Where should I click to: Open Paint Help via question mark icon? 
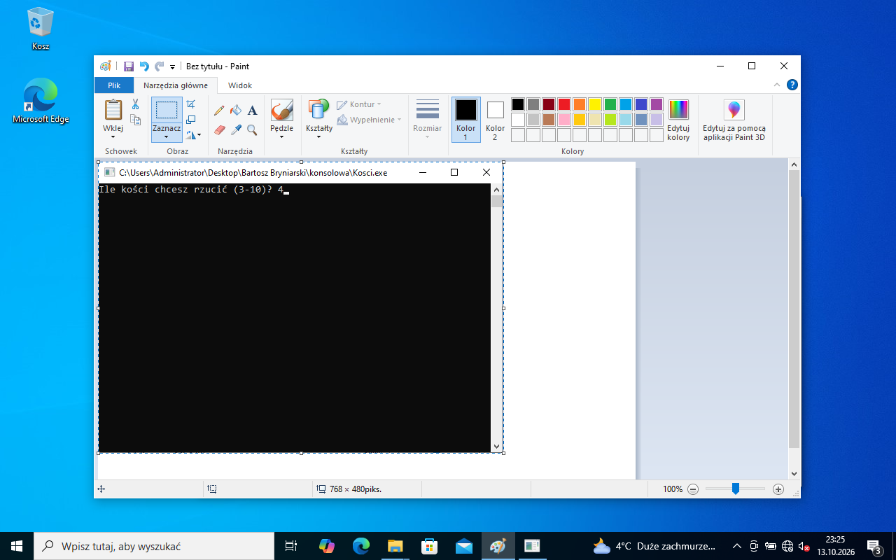click(x=792, y=85)
